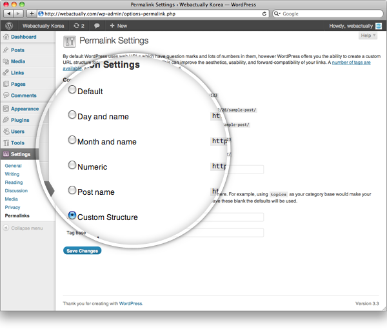Open the Tools menu
Screen dimensions: 387x329
point(17,143)
